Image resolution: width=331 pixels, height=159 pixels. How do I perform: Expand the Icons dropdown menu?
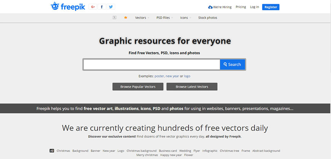pyautogui.click(x=185, y=17)
